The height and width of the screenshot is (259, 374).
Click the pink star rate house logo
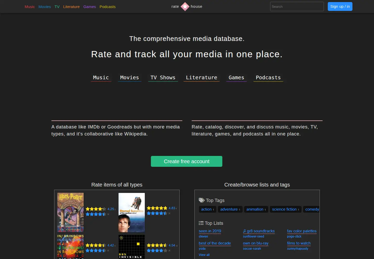[185, 6]
